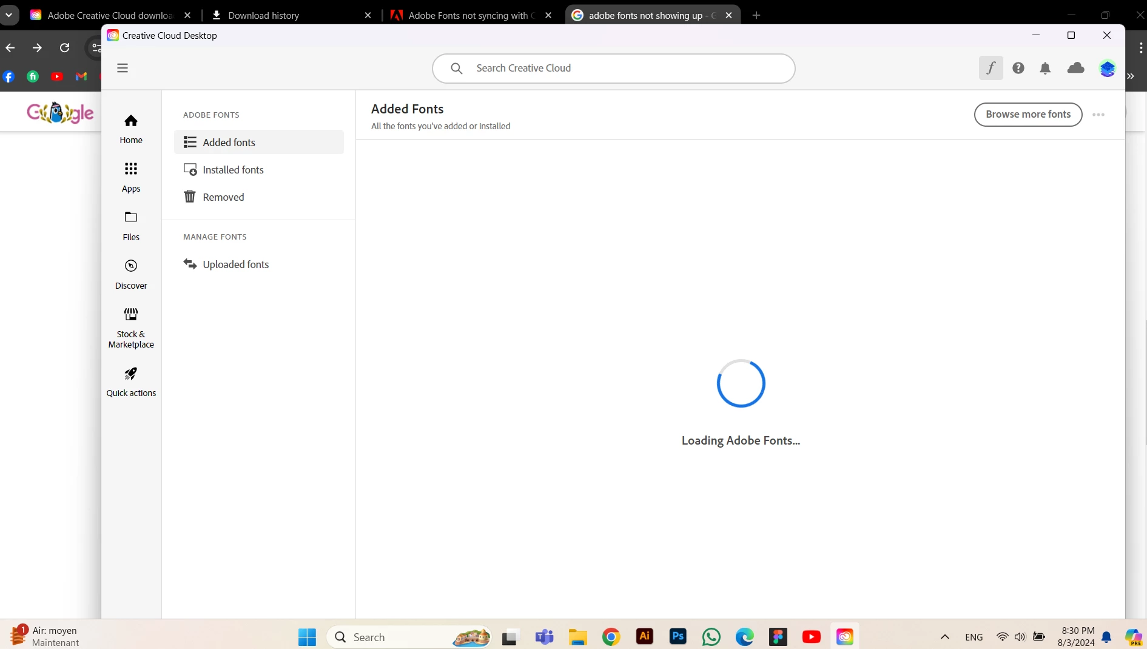
Task: Launch Adobe Illustrator from taskbar
Action: 644,637
